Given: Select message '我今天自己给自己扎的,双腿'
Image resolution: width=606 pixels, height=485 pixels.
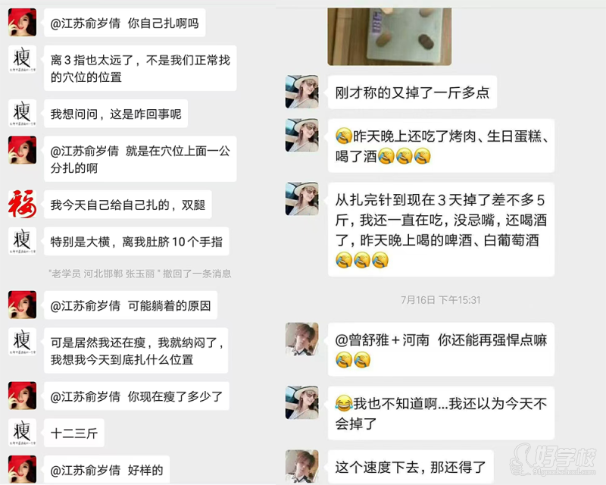Looking at the screenshot, I should pos(128,204).
